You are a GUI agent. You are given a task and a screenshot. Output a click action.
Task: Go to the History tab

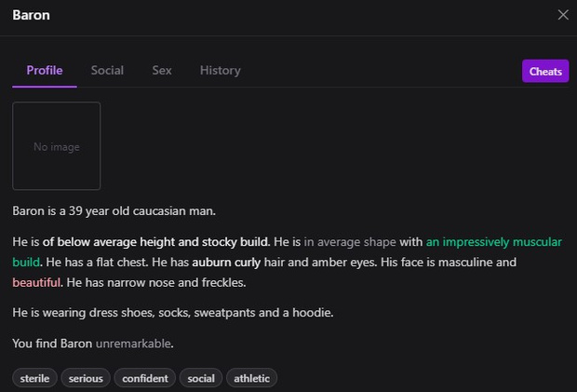pos(220,71)
